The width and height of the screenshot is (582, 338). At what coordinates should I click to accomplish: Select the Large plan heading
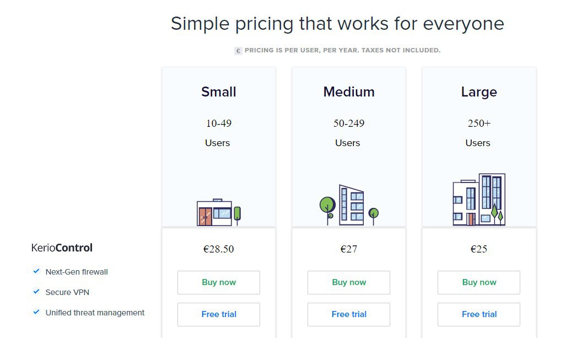point(479,92)
